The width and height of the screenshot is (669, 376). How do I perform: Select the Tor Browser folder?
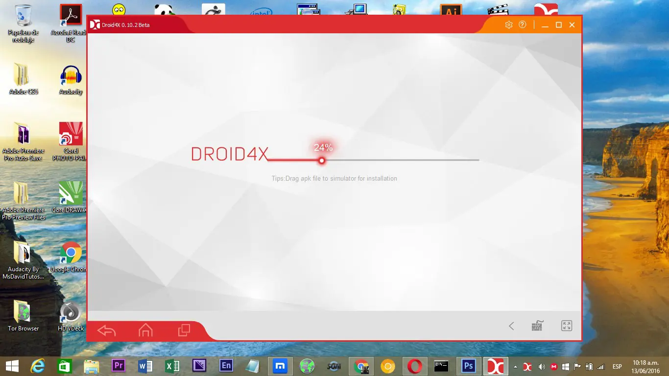click(x=24, y=316)
